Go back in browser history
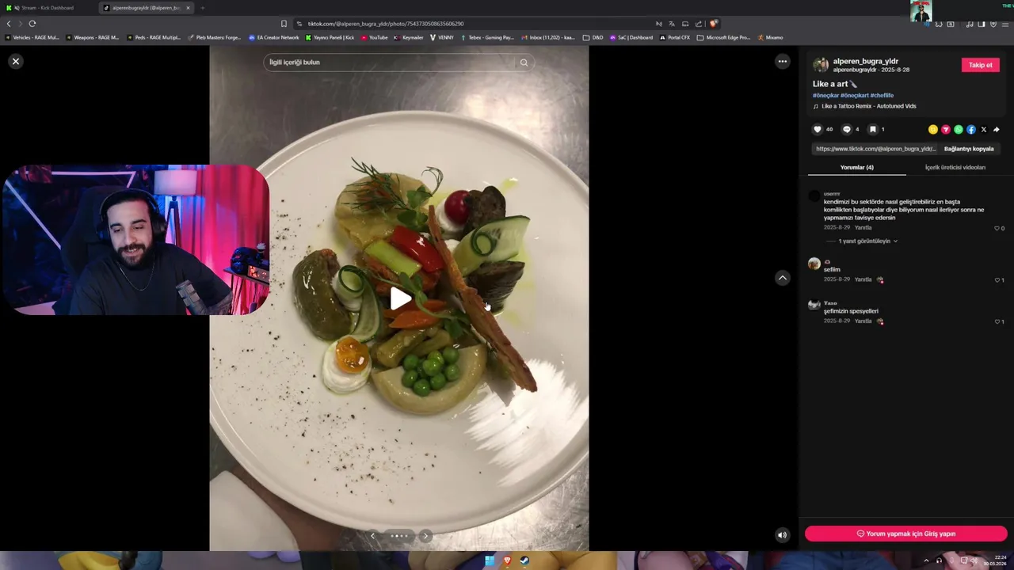This screenshot has width=1014, height=570. (9, 24)
